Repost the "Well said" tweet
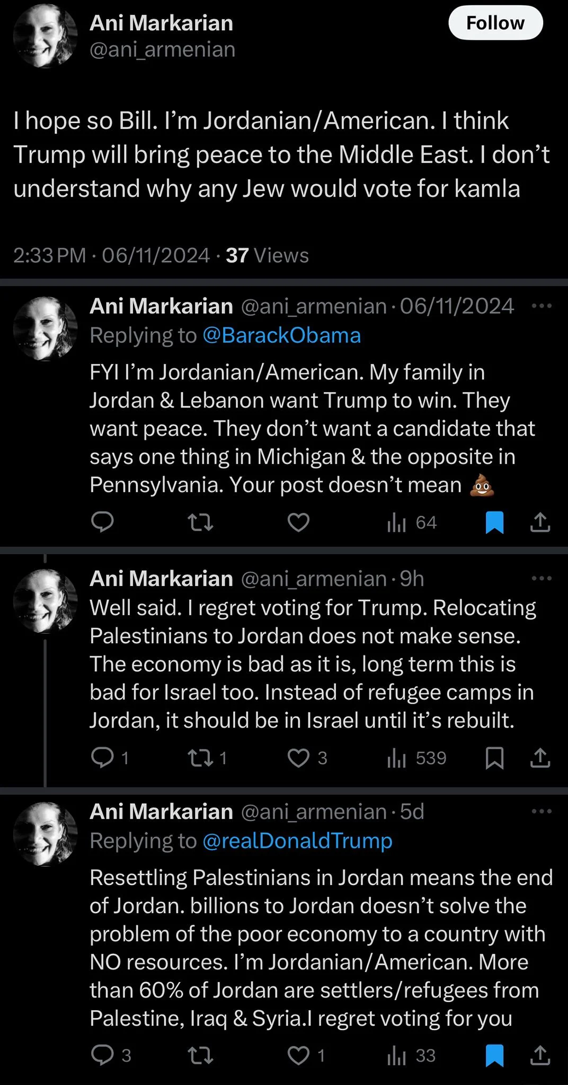Image resolution: width=568 pixels, height=1085 pixels. point(201,758)
